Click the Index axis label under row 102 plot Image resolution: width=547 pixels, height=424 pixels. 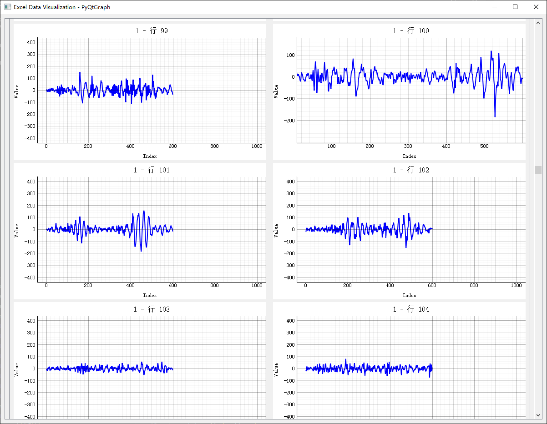[x=409, y=295]
